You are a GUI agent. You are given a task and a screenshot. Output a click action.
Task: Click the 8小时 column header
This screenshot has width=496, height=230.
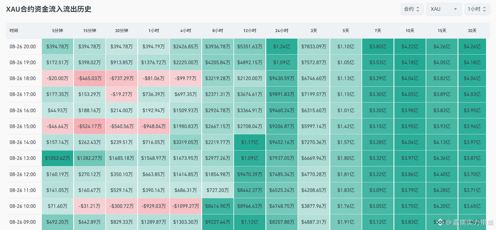(x=218, y=31)
